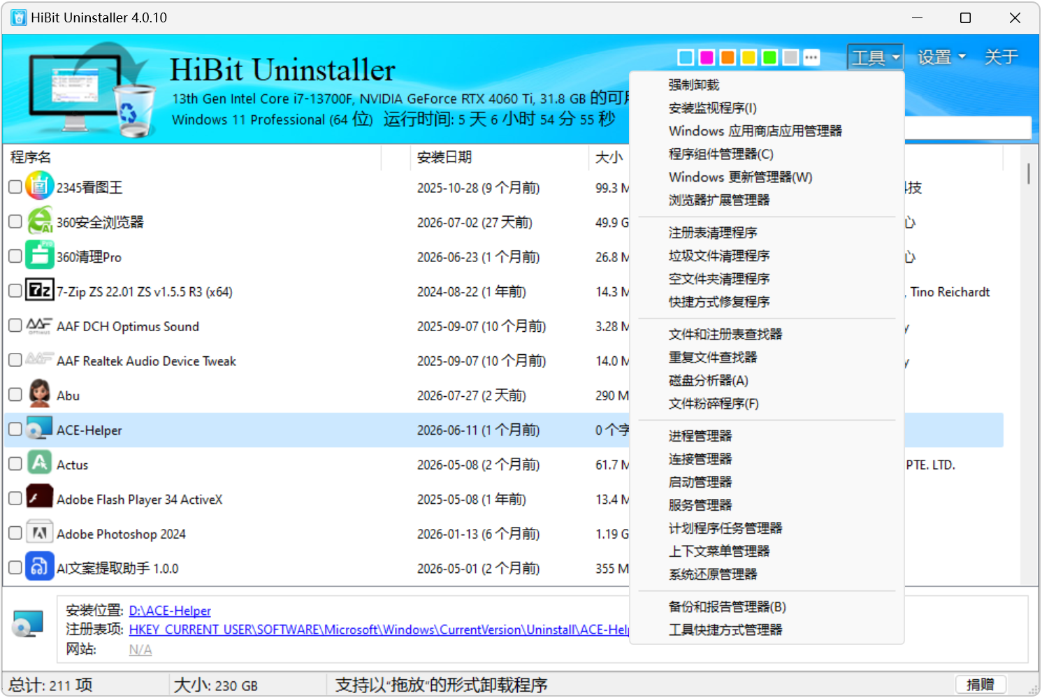Click the AI文案提取助手 program icon
The image size is (1042, 698).
pyautogui.click(x=40, y=567)
